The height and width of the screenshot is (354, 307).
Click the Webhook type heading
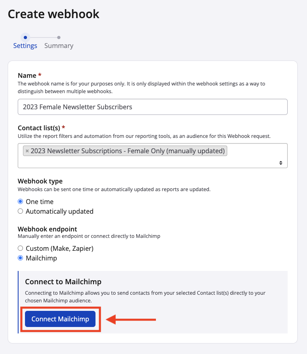tap(40, 181)
